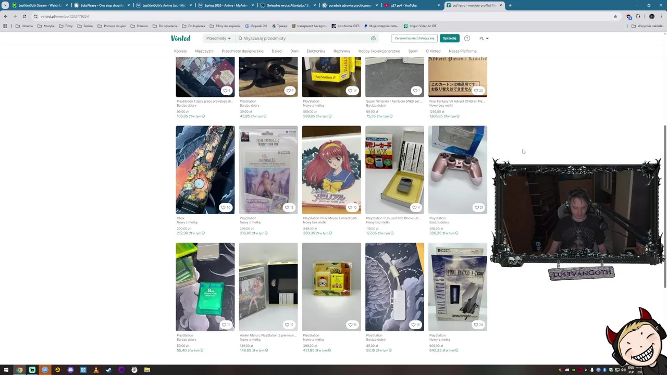This screenshot has width=667, height=375.
Task: Open the PL language dropdown
Action: click(484, 38)
